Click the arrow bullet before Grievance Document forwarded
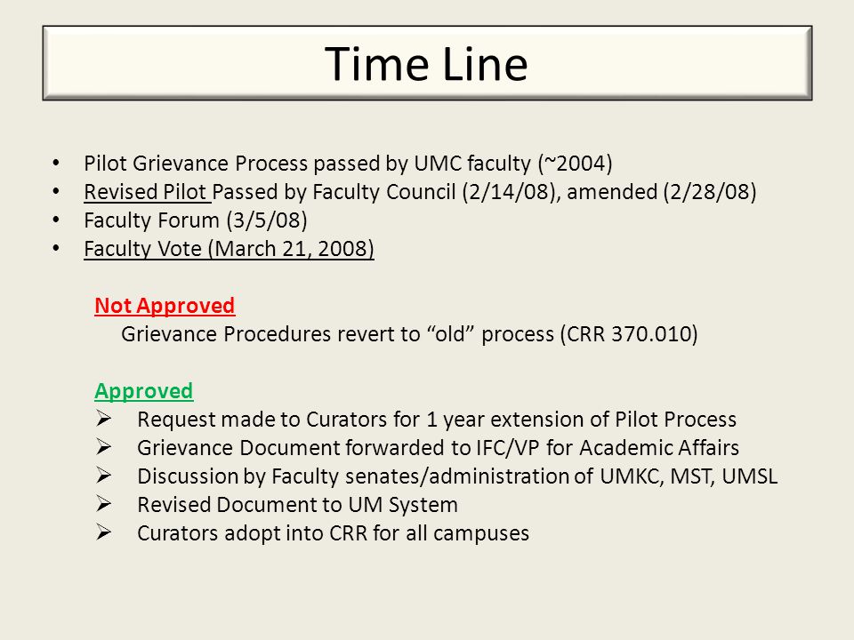This screenshot has height=640, width=854. (103, 447)
